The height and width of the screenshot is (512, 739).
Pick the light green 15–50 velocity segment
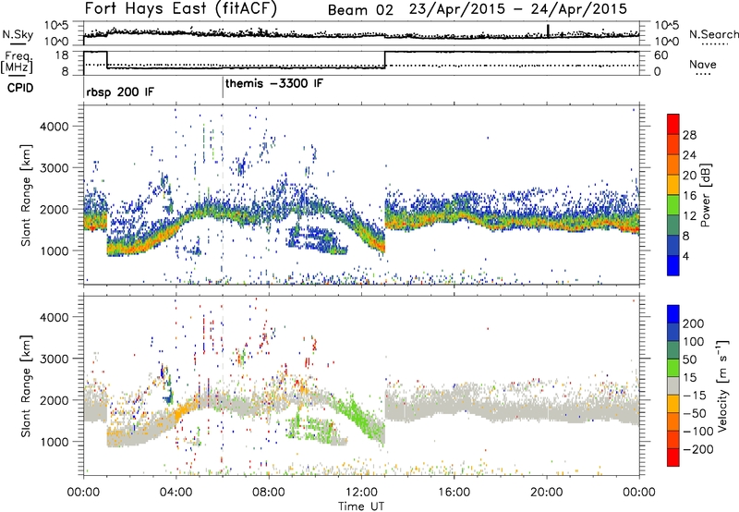(673, 368)
